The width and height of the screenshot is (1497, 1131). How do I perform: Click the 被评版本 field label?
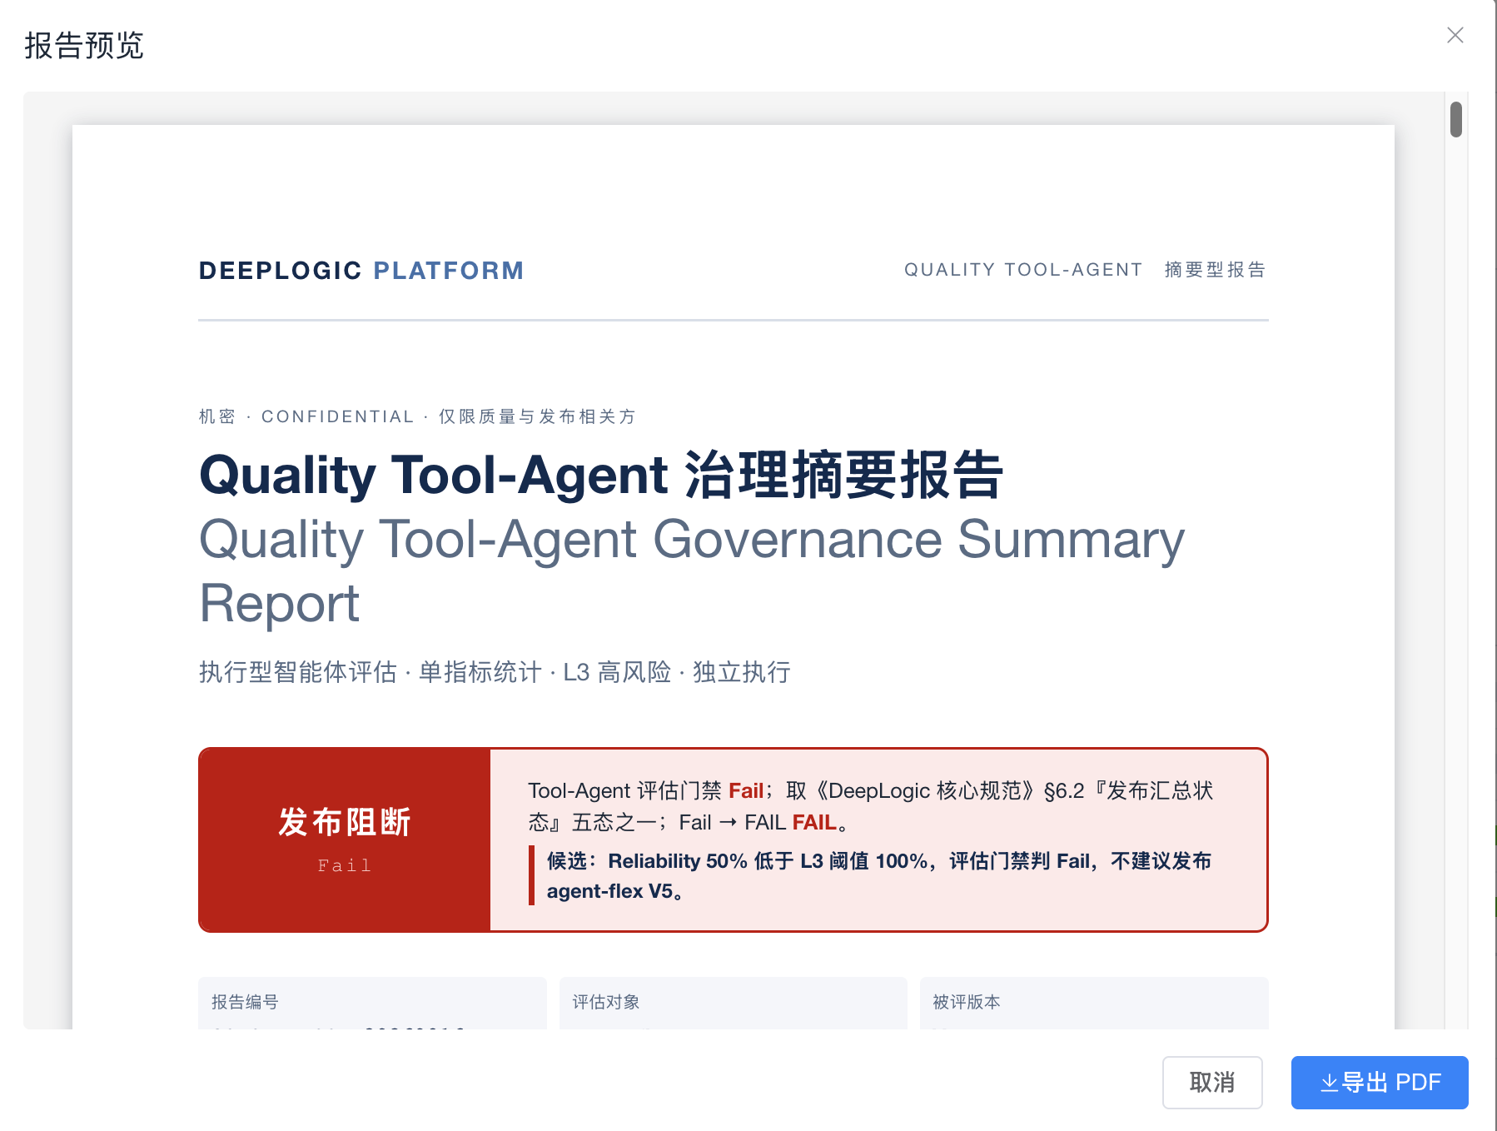click(967, 1002)
